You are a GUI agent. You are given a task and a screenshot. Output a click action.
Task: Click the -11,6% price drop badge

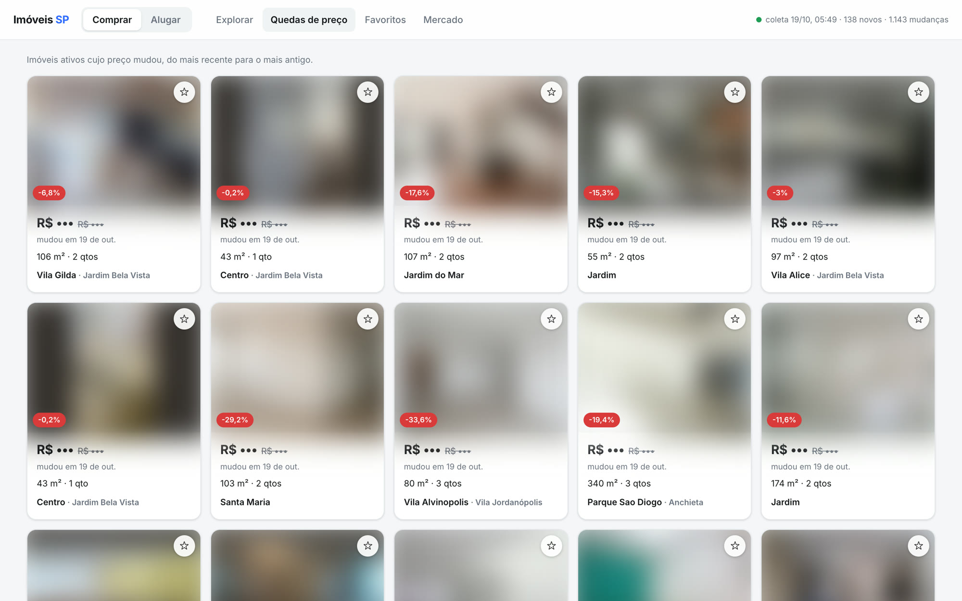784,420
